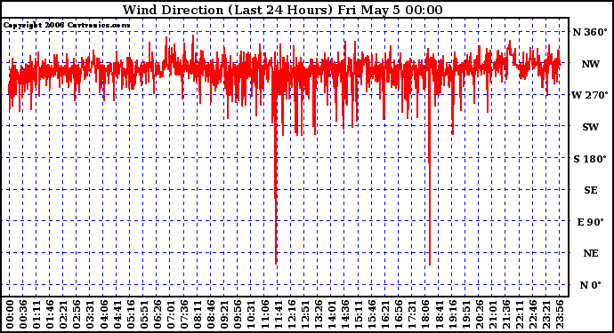
Task: Select the 'NE' axis label
Action: point(591,253)
